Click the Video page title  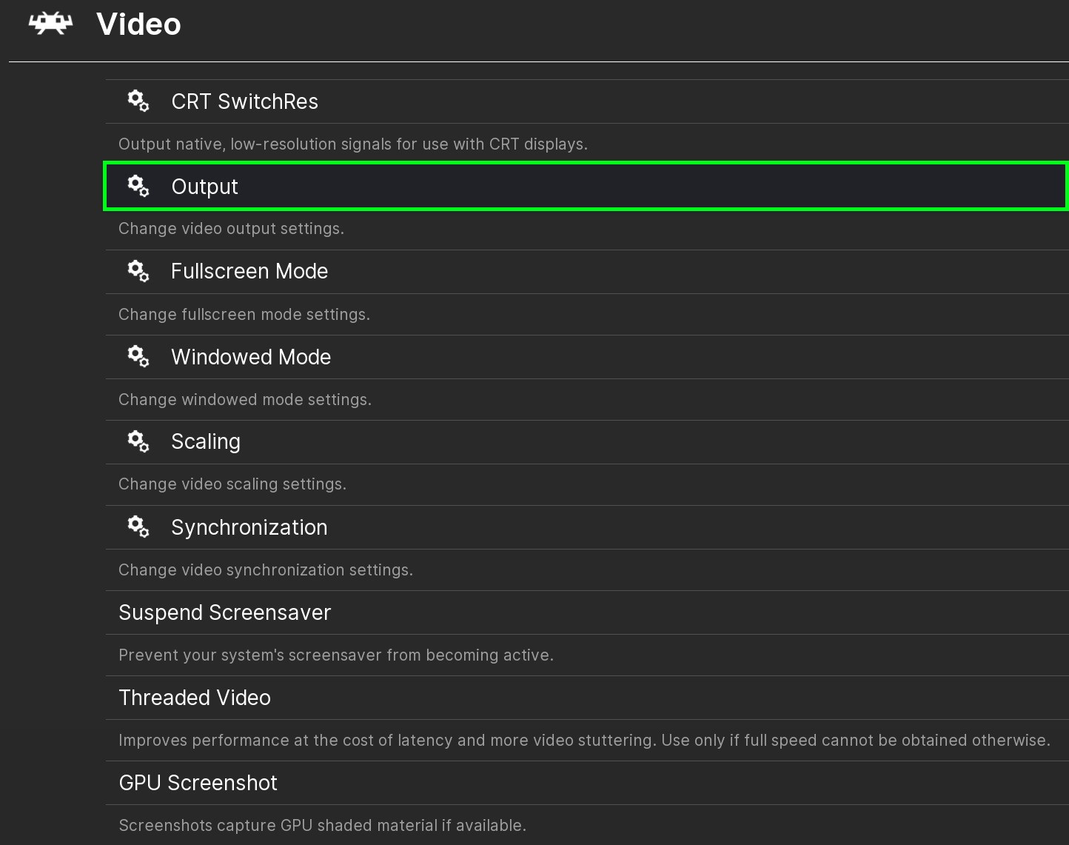(138, 24)
